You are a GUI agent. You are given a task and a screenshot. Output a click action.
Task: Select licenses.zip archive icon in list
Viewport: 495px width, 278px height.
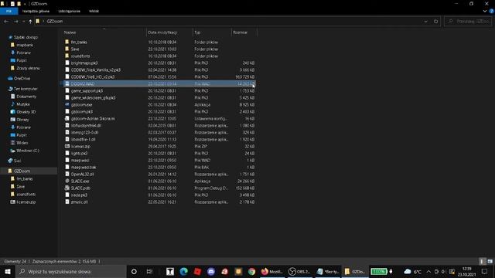point(67,146)
